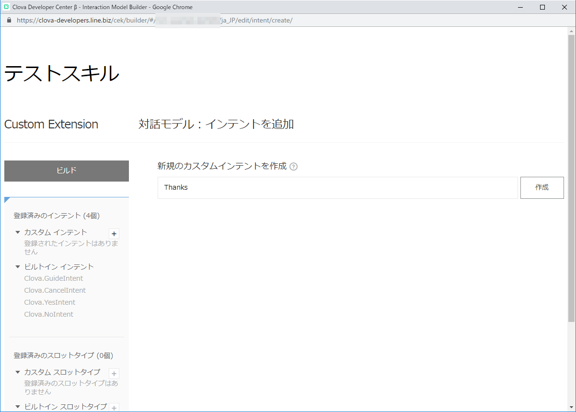Click plus icon beside カスタム インテント
Viewport: 576px width, 412px height.
pos(114,234)
